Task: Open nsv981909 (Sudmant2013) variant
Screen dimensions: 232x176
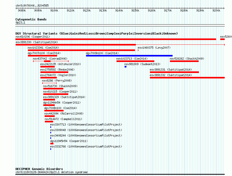Action: (142, 64)
